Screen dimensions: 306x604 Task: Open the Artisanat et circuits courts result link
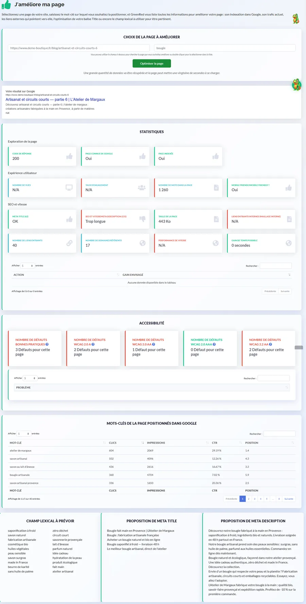tap(55, 100)
